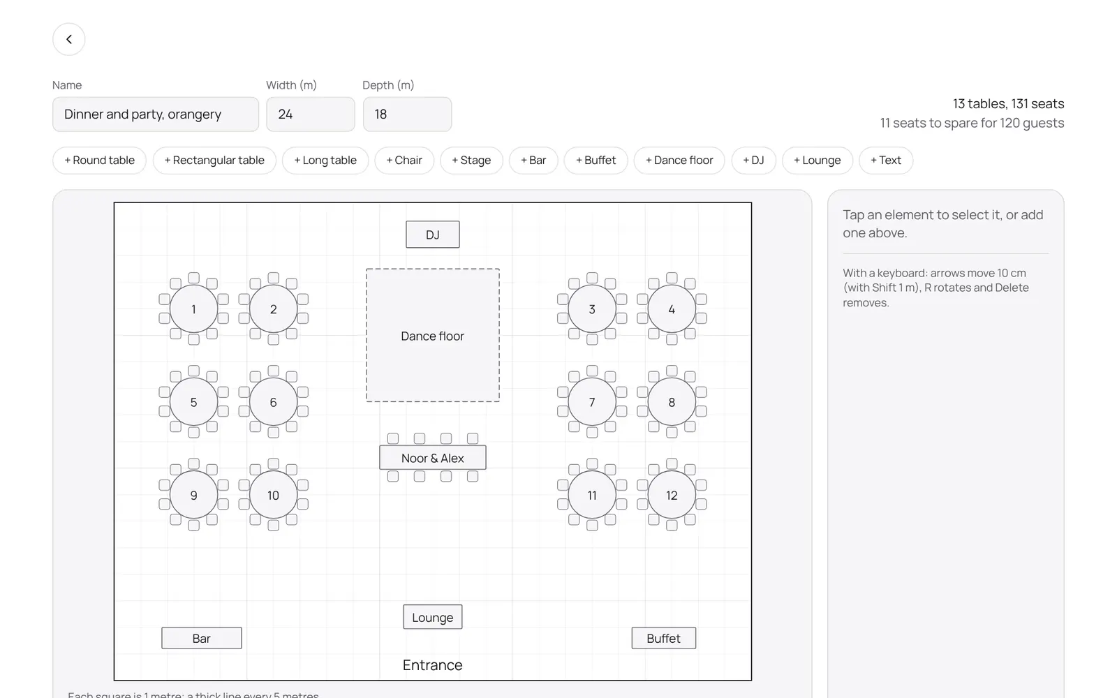Click '11 seats to spare for 120 guests'
This screenshot has width=1117, height=698.
[972, 123]
